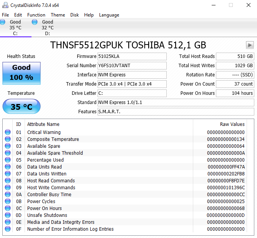Click Power On Count value 37 count

tap(235, 84)
